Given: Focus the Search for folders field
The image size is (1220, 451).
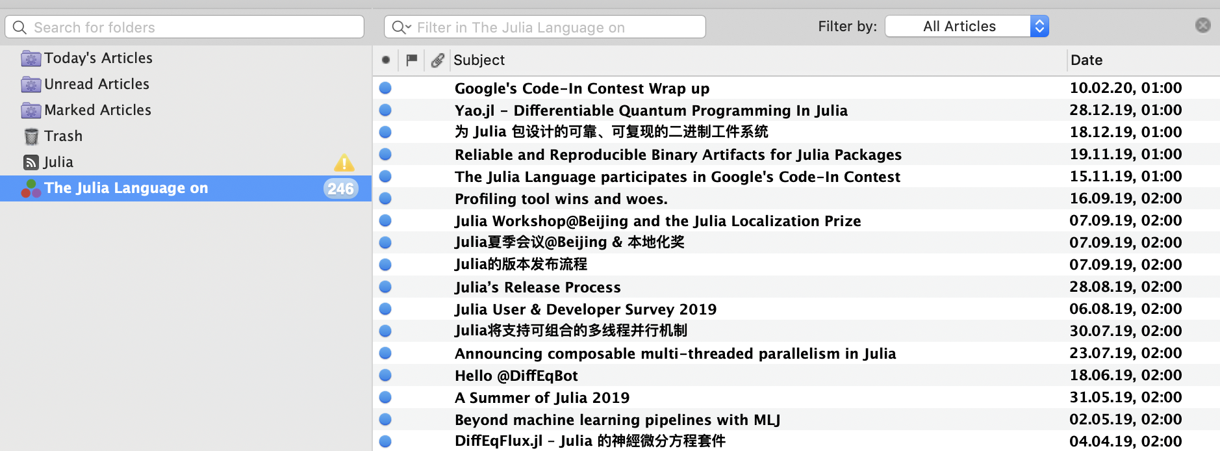Looking at the screenshot, I should click(x=184, y=27).
